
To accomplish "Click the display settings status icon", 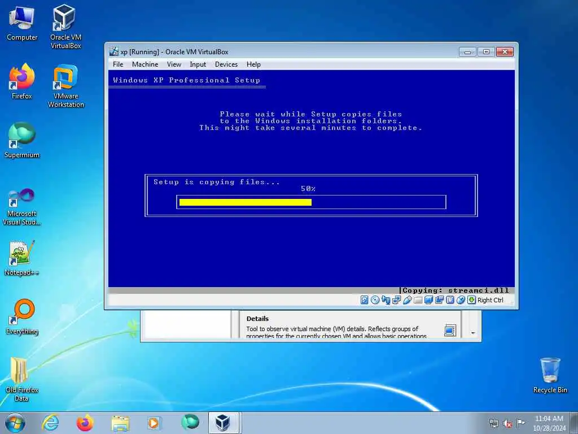I will [429, 300].
